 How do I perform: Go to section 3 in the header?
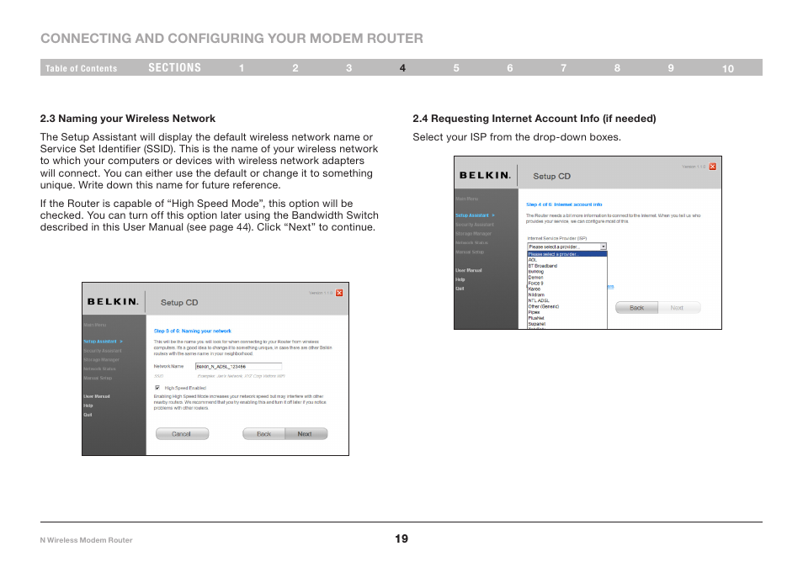click(348, 68)
